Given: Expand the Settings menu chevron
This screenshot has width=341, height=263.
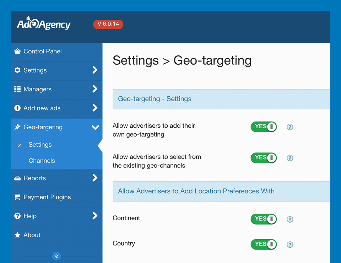Looking at the screenshot, I should tap(95, 70).
